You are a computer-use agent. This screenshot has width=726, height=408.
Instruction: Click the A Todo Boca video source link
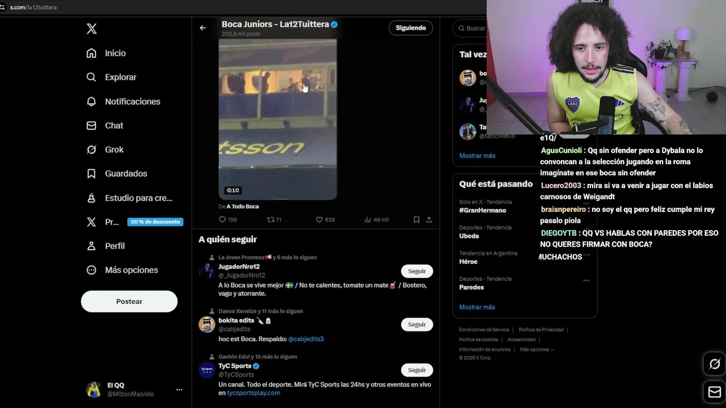coord(243,206)
